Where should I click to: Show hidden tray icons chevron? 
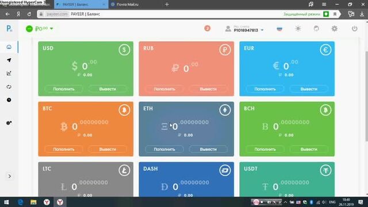point(285,202)
